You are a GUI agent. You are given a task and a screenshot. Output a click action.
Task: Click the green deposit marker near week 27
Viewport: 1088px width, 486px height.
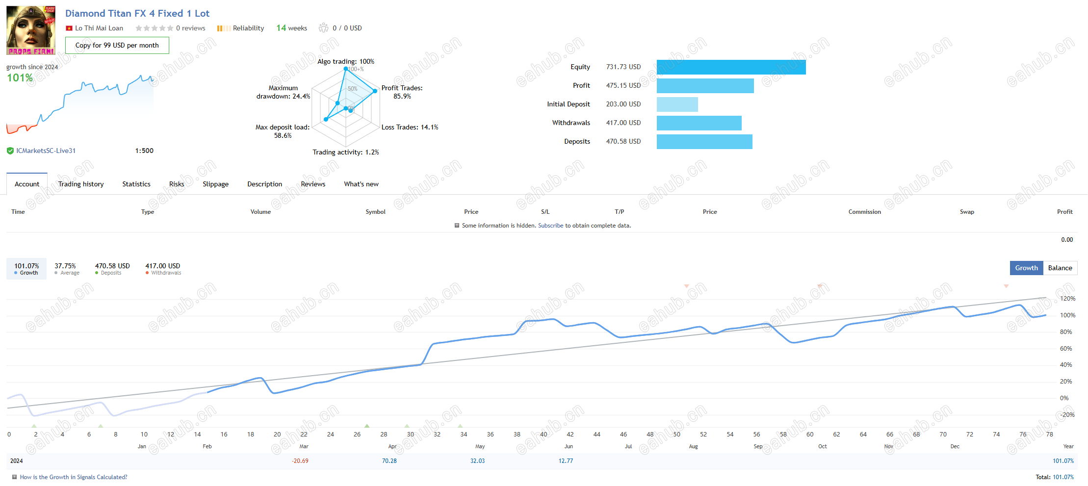pos(367,426)
